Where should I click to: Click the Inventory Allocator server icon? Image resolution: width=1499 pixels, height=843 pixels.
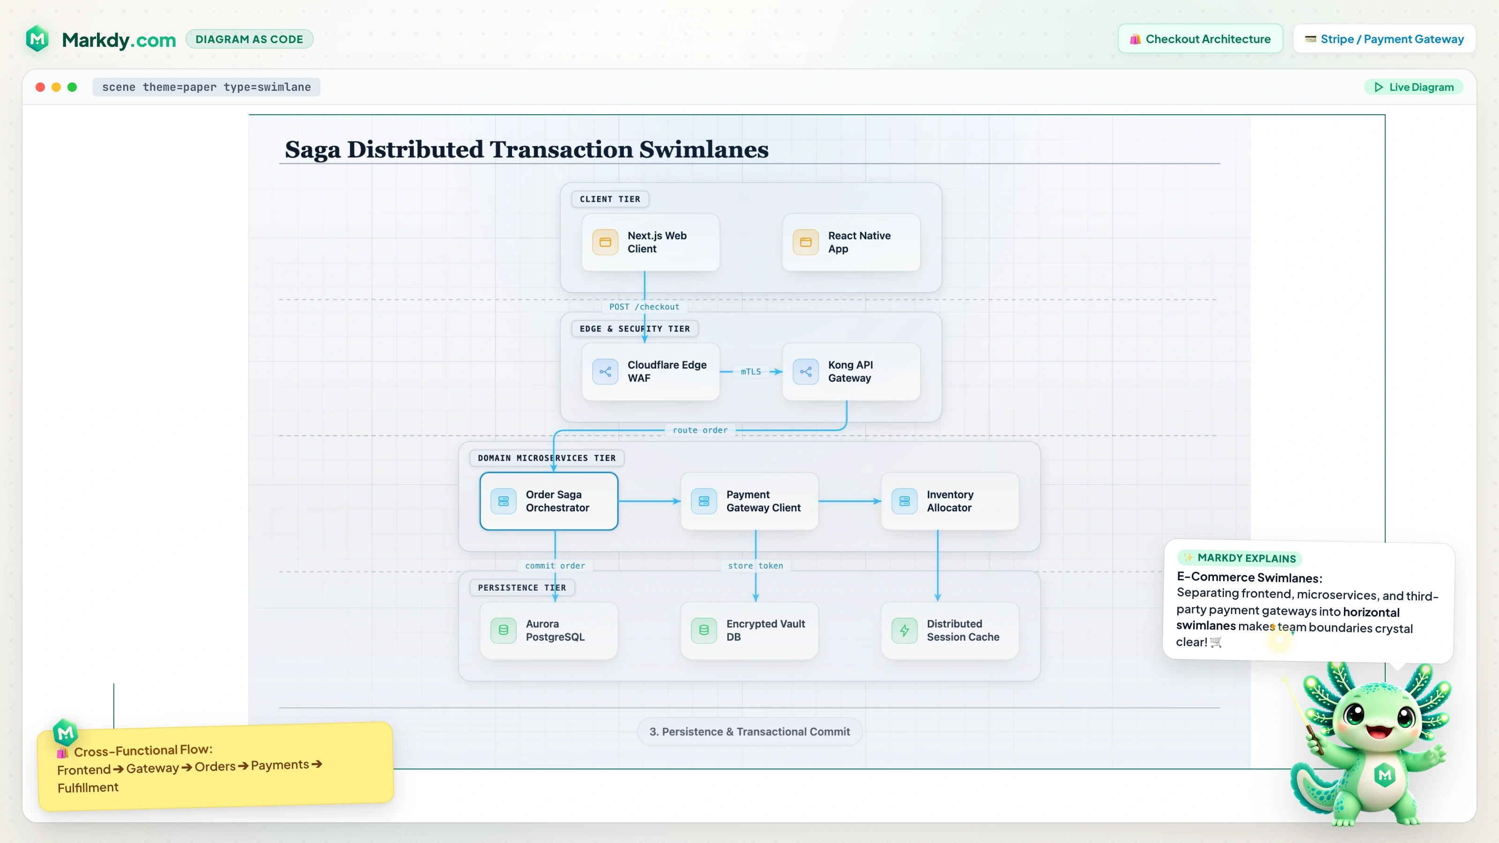pos(904,501)
